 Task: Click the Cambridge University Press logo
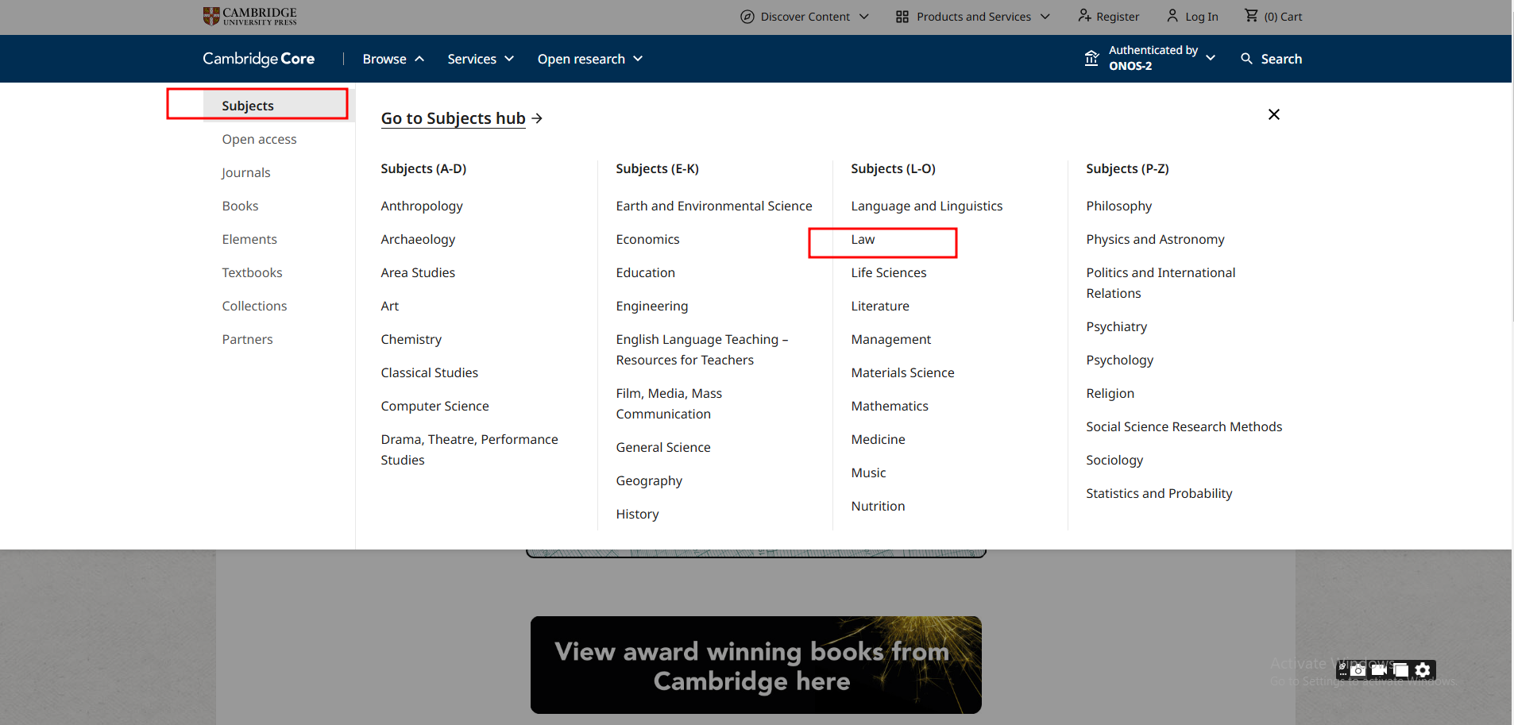[249, 16]
